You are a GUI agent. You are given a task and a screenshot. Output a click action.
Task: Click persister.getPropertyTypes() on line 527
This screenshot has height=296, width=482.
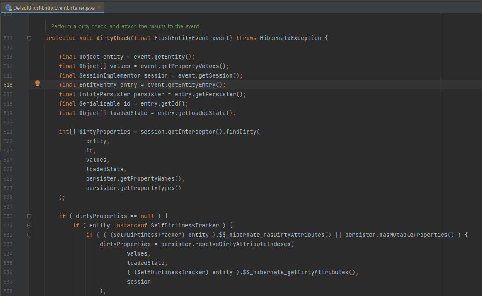coord(134,188)
